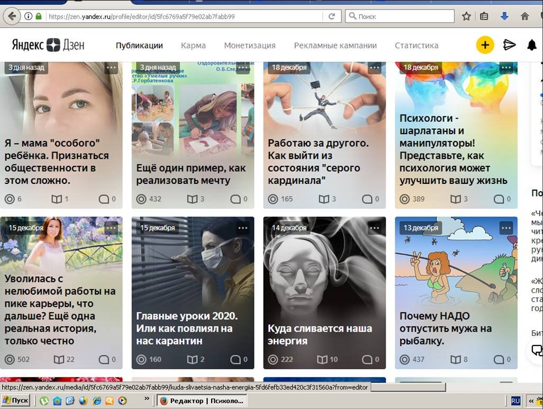Image resolution: width=543 pixels, height=409 pixels.
Task: Click views icon showing 389 views
Action: click(x=404, y=199)
